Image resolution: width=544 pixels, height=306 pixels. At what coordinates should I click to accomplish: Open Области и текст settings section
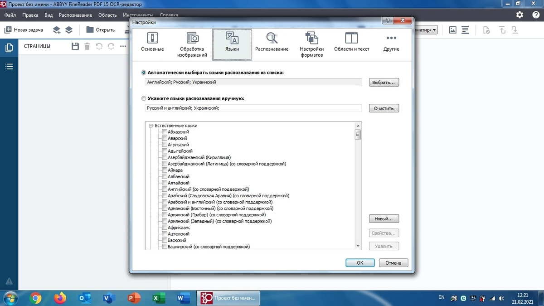click(x=351, y=43)
